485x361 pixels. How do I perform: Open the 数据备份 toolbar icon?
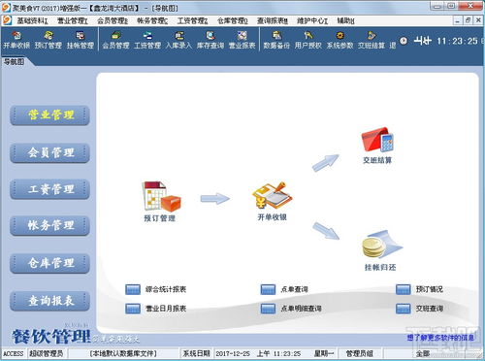(x=276, y=40)
